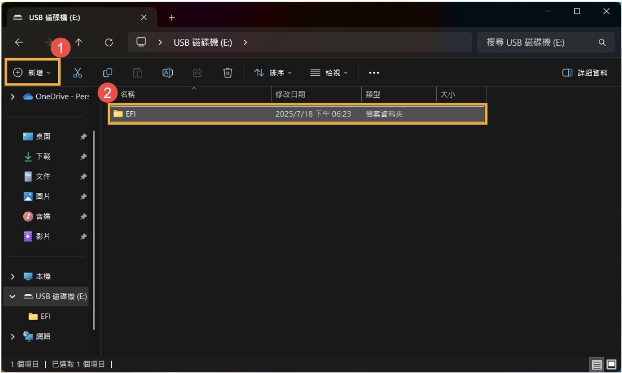Click the Delete trash can icon

(227, 73)
